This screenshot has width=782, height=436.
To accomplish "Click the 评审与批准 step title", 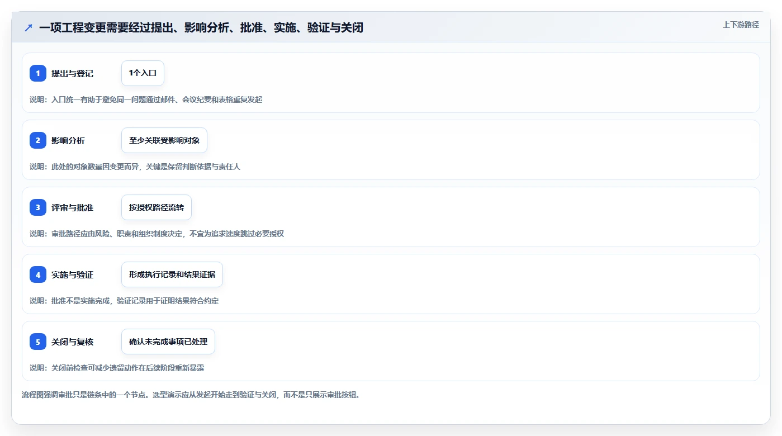I will [x=72, y=207].
